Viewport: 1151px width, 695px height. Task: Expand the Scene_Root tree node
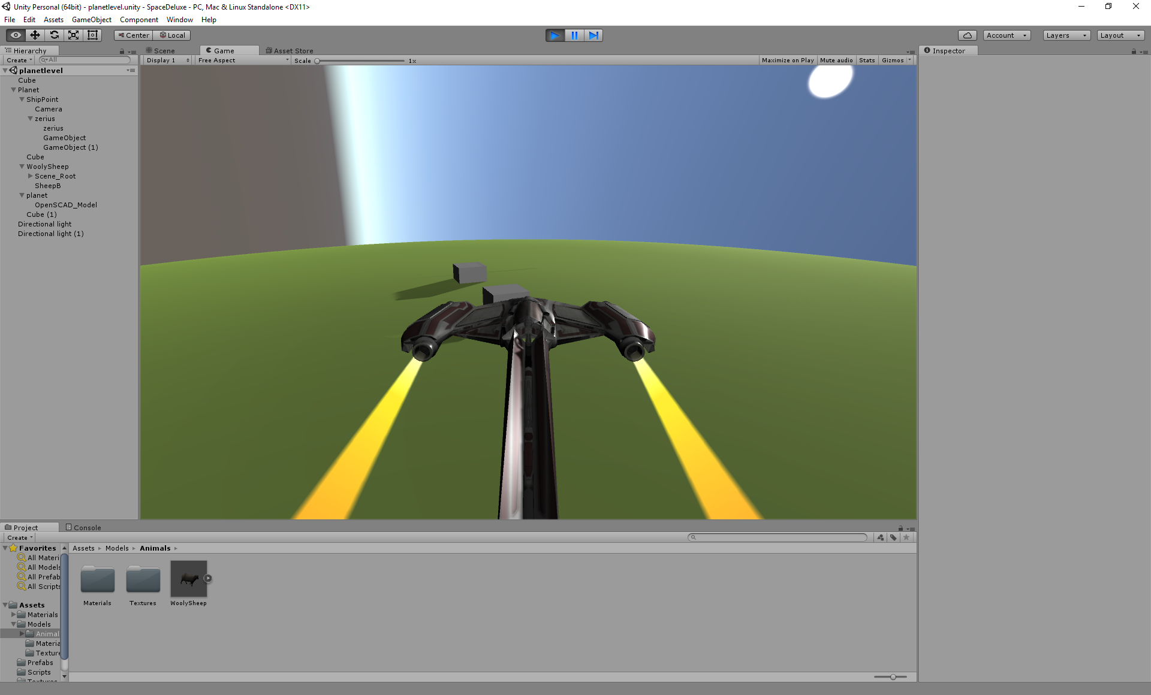pyautogui.click(x=31, y=176)
